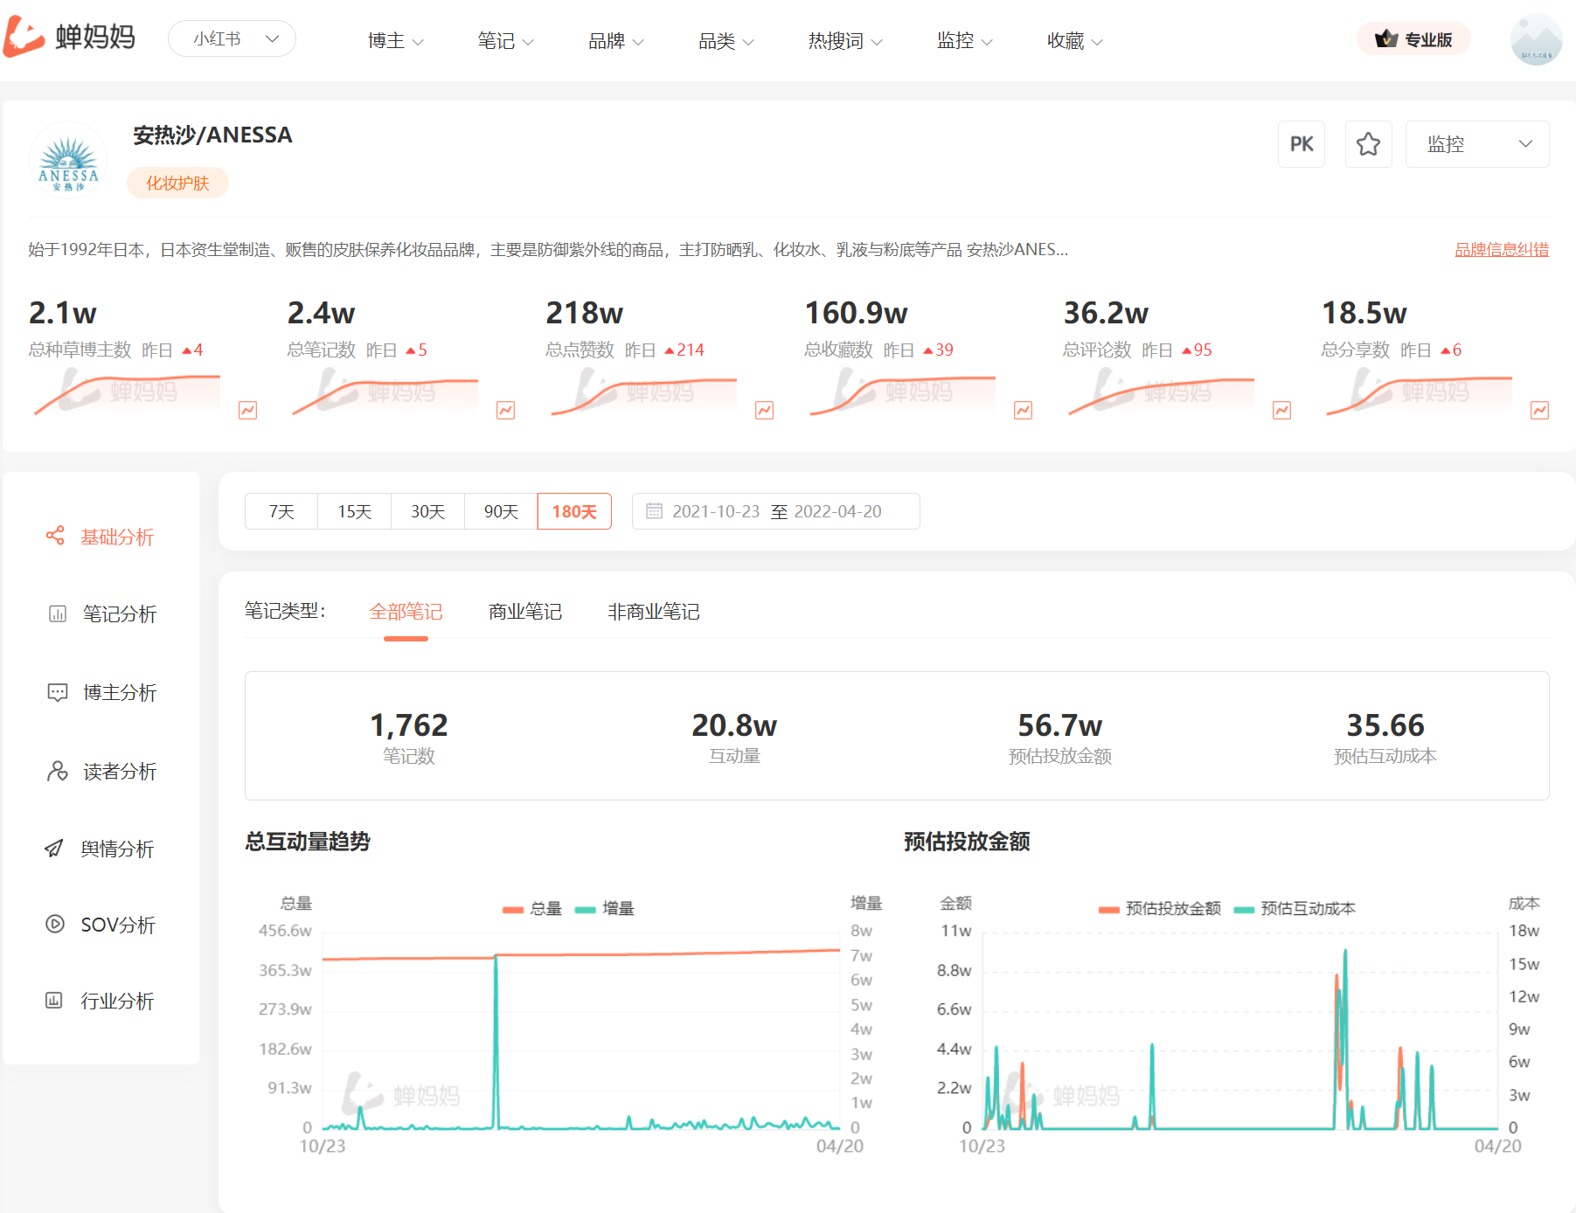Open trend chart icon for 总收藏数
Viewport: 1576px width, 1213px height.
1024,411
